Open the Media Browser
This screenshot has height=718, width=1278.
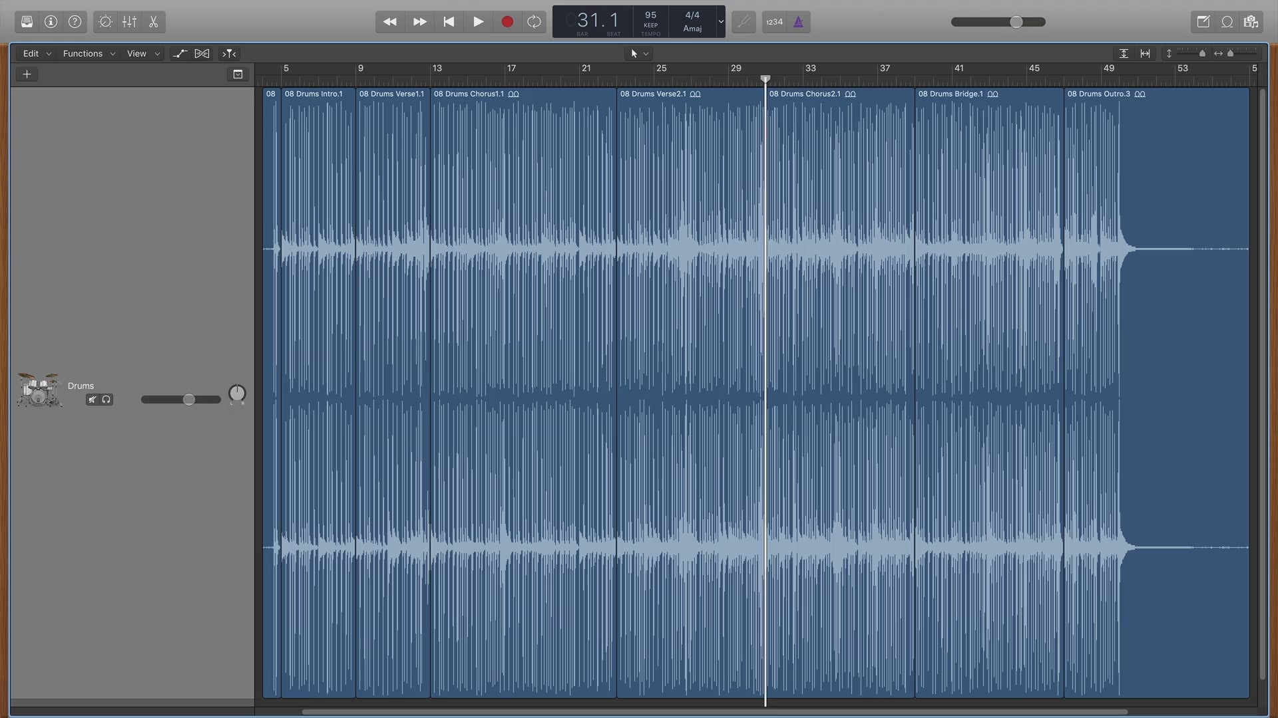[x=1251, y=22]
